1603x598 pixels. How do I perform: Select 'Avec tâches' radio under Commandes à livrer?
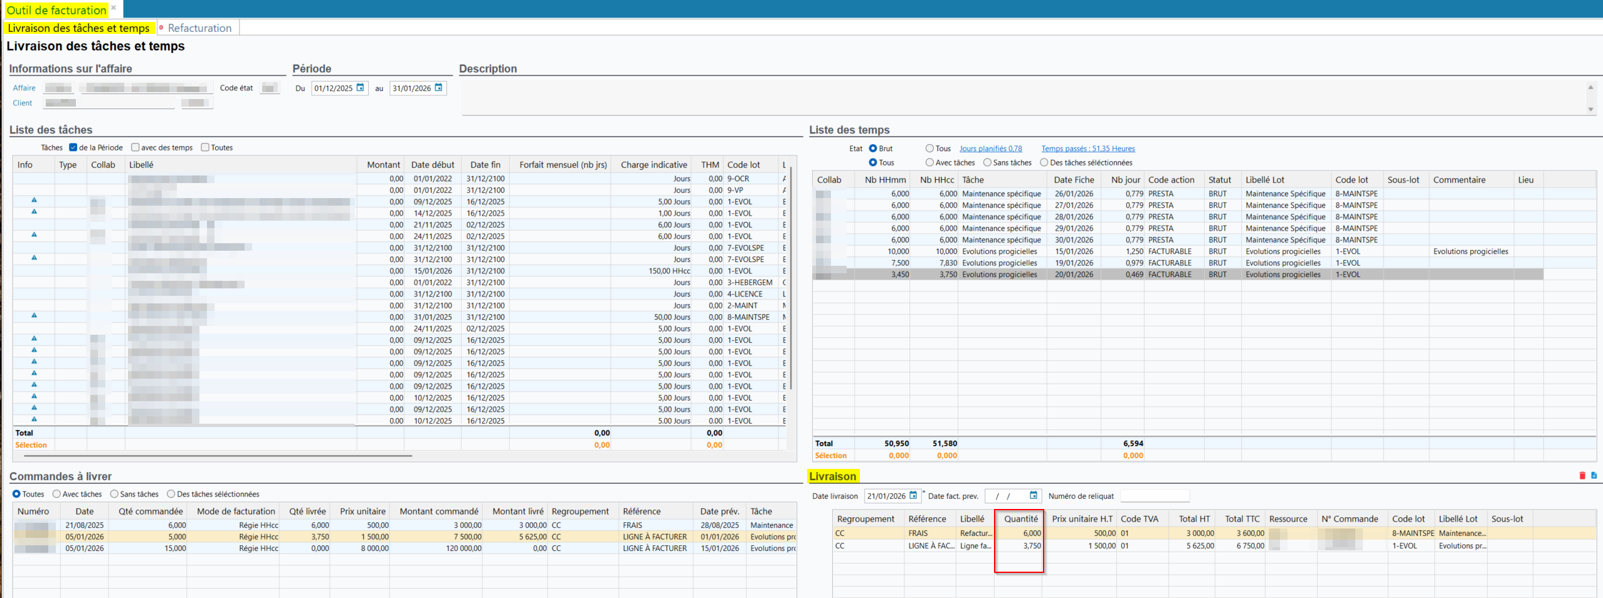[x=56, y=494]
